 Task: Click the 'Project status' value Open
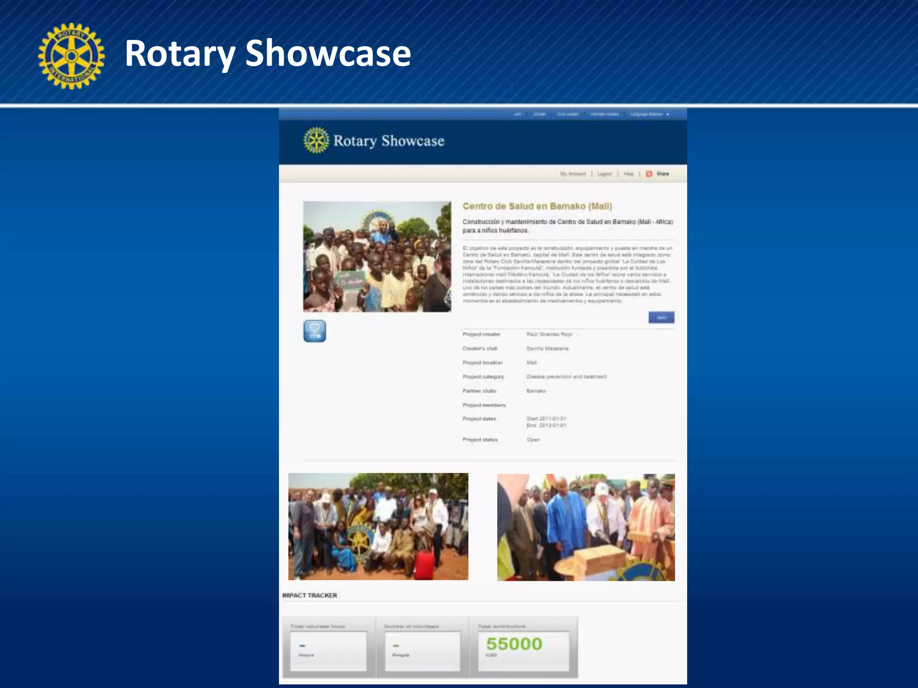[533, 440]
